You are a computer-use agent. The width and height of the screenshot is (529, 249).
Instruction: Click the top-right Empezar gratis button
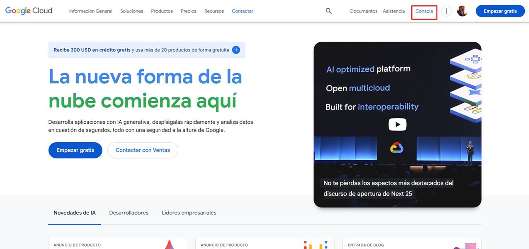click(x=500, y=11)
